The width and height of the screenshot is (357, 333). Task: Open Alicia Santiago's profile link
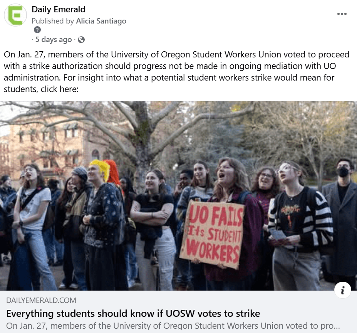[101, 21]
